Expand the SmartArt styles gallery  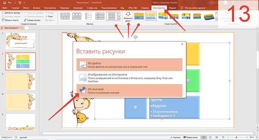[x=217, y=20]
